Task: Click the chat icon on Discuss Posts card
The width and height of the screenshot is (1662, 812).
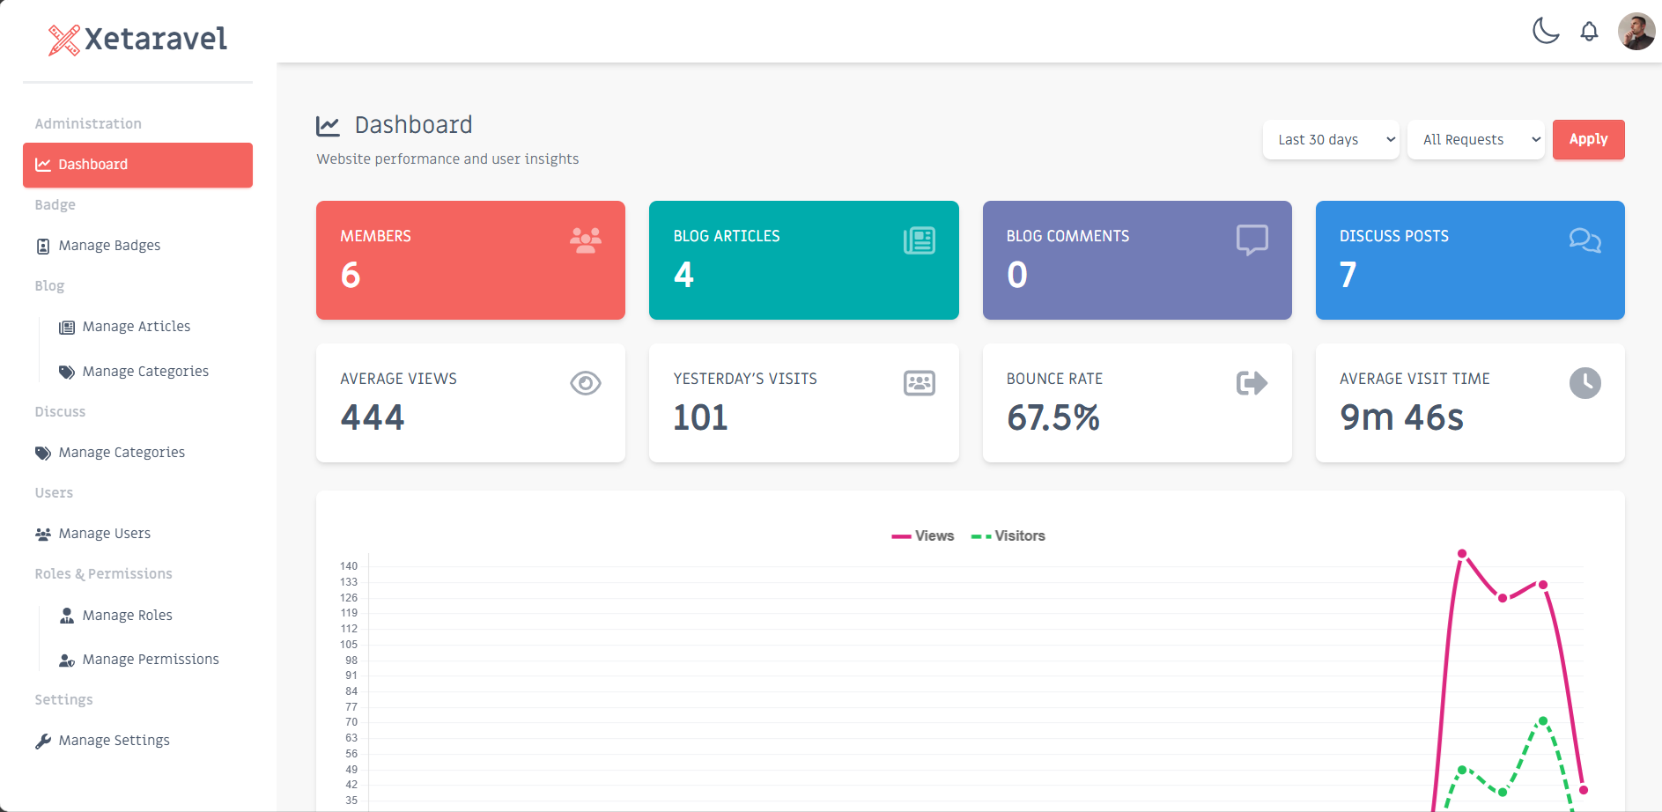Action: [1584, 240]
